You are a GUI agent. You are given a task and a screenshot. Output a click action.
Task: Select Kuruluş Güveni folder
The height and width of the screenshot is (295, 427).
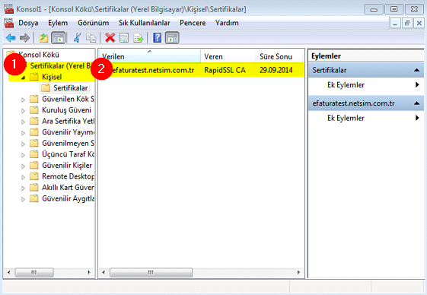click(x=60, y=110)
